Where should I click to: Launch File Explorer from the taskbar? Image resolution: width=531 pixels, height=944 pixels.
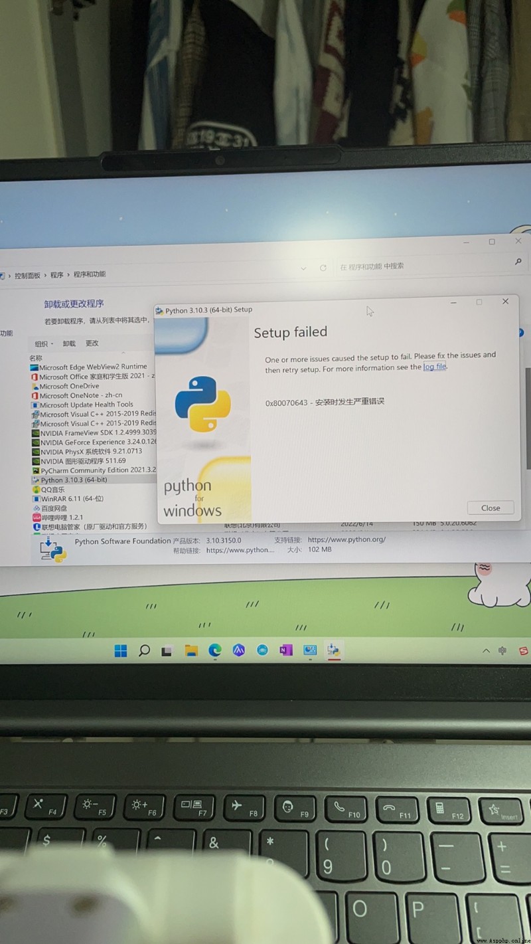click(x=191, y=651)
